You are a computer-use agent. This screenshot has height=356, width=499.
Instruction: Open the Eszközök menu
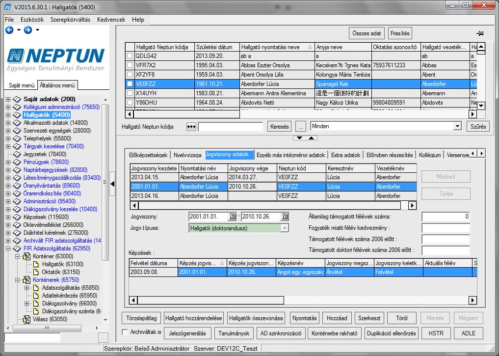(x=32, y=20)
